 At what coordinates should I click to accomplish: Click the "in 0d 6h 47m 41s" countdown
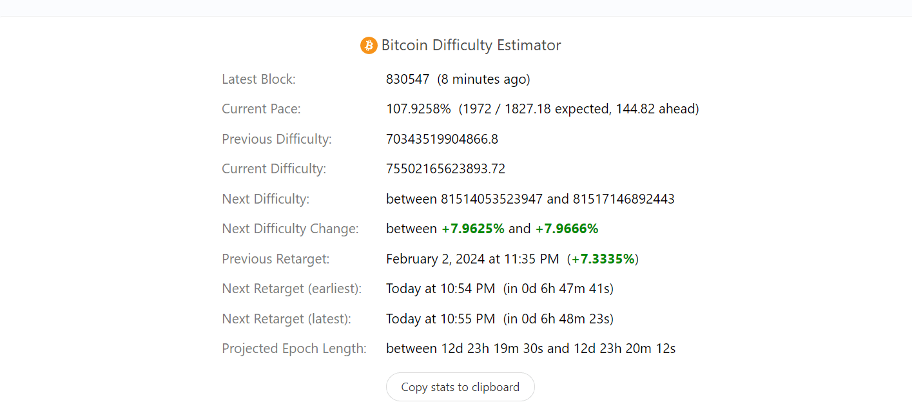(x=558, y=289)
